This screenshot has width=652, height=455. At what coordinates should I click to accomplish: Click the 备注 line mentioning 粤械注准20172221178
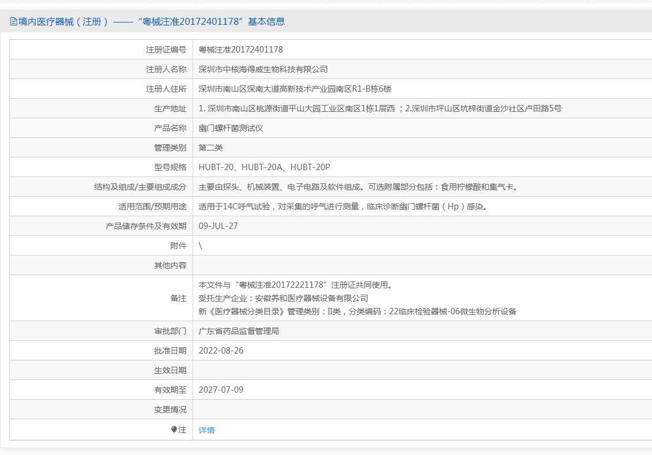pos(295,285)
